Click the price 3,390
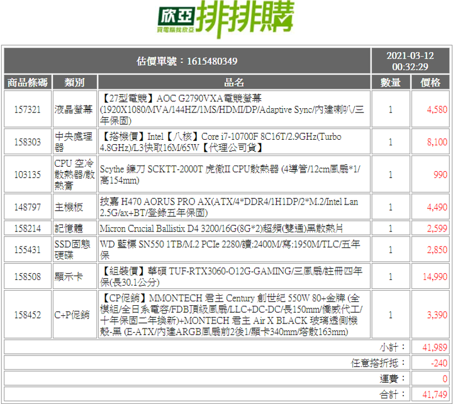 [437, 315]
